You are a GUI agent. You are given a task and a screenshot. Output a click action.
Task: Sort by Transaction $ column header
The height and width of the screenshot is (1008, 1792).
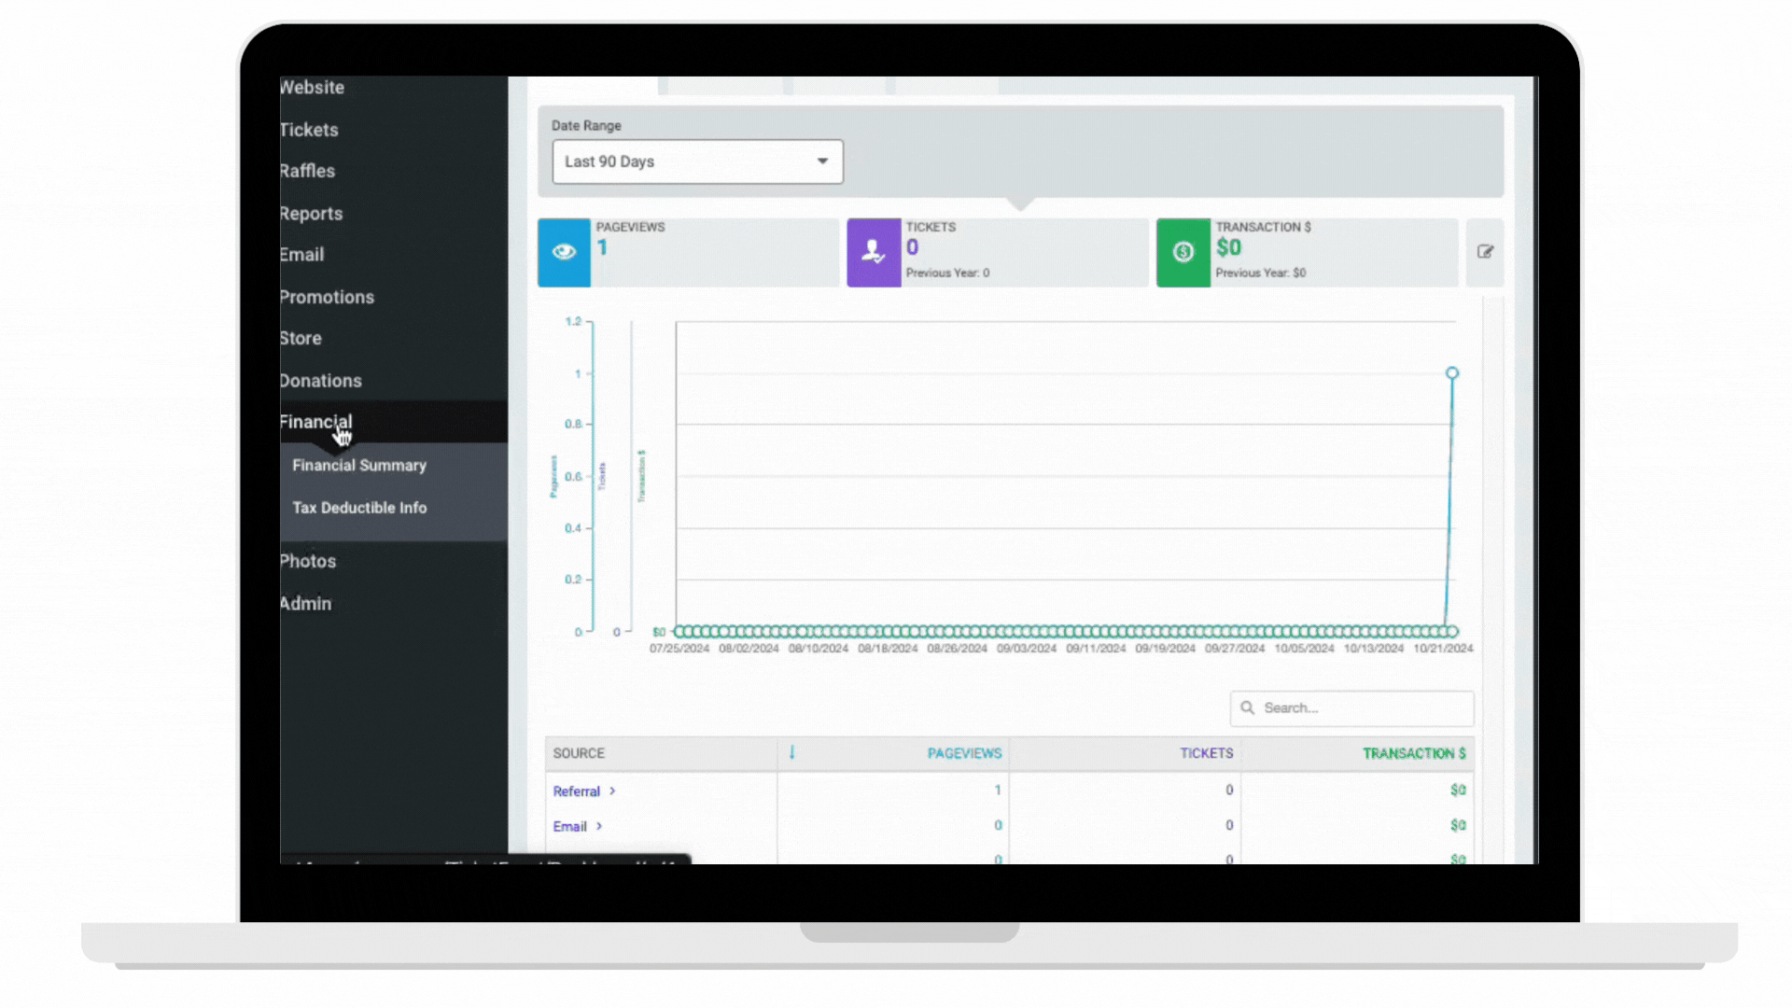[1413, 753]
